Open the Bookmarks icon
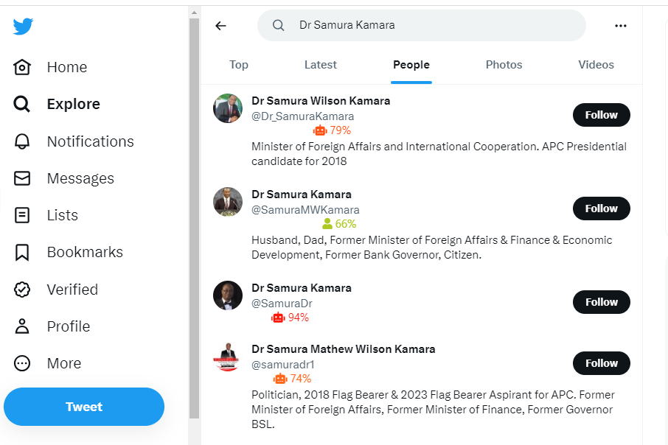 (x=23, y=252)
